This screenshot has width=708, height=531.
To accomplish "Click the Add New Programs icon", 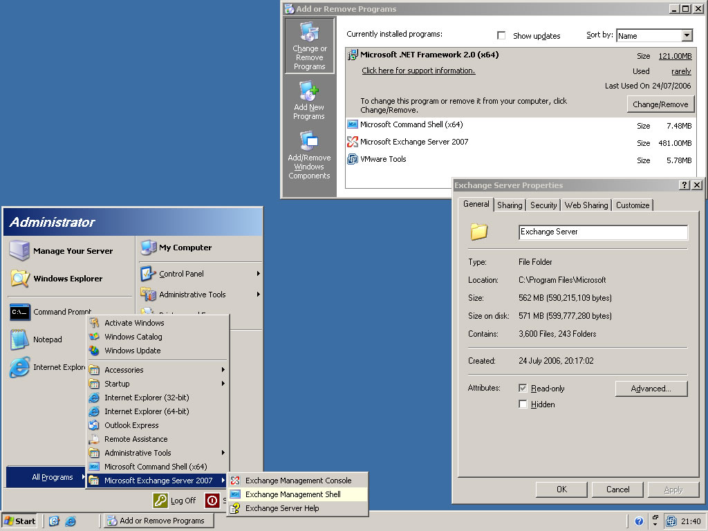I will [308, 91].
